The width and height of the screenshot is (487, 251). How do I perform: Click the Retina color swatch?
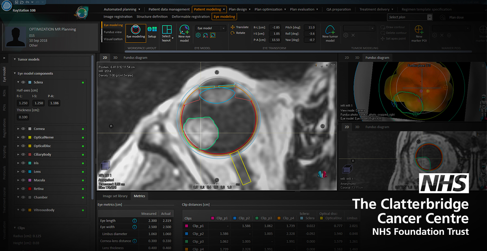pos(30,189)
